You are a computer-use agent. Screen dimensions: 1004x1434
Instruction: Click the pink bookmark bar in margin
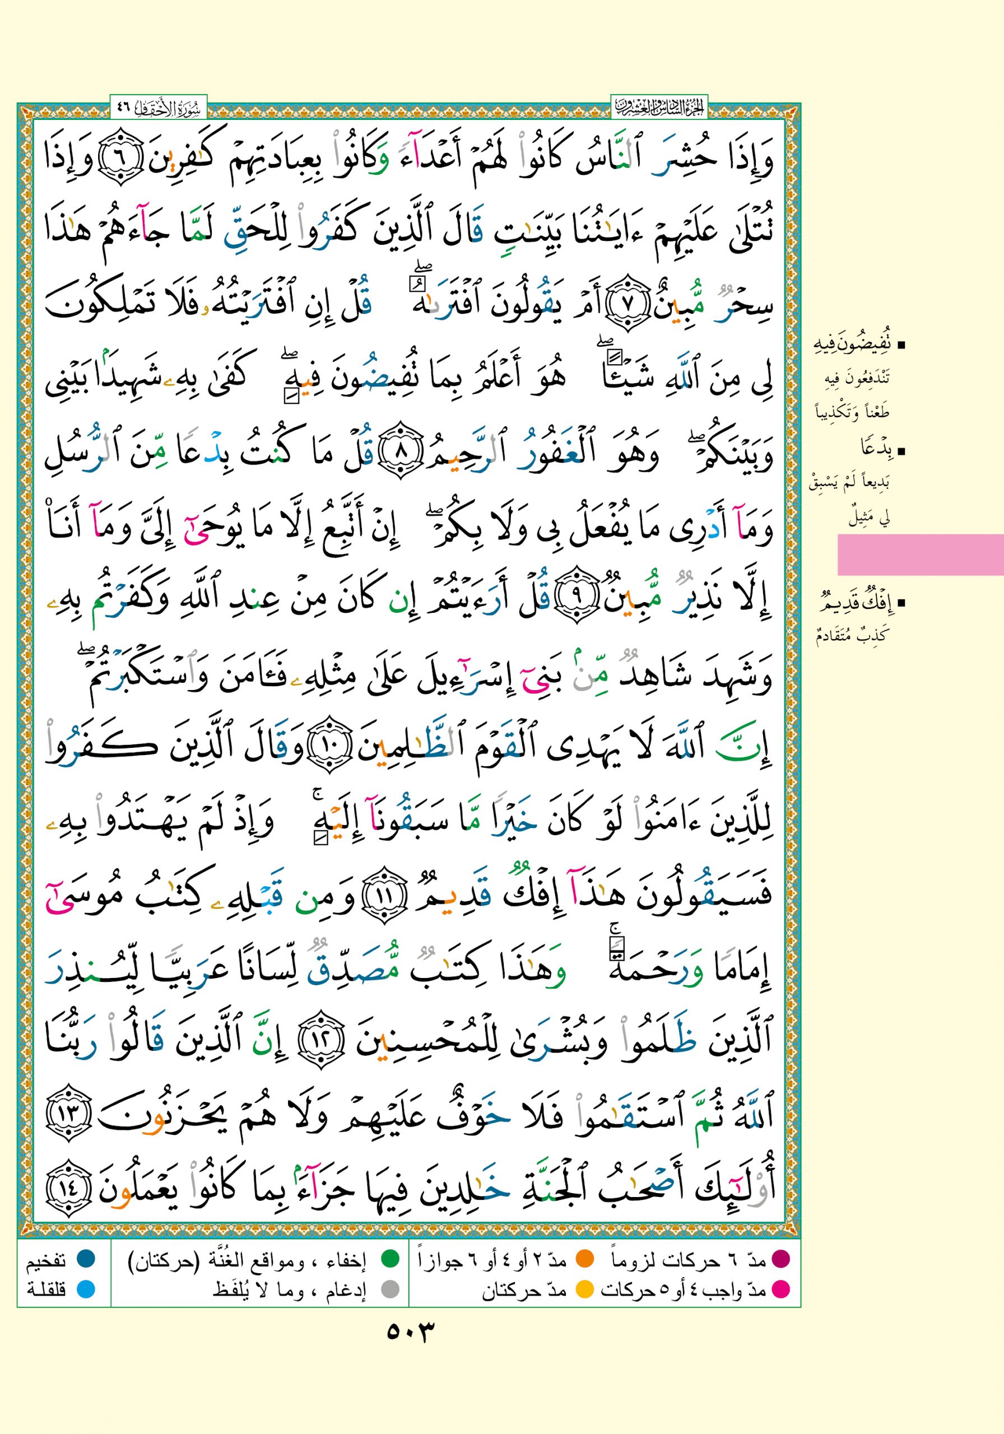(919, 554)
